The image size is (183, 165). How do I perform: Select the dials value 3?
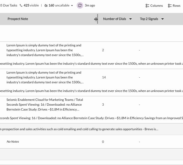pyautogui.click(x=103, y=105)
